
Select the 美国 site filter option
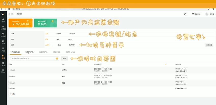pos(58,39)
